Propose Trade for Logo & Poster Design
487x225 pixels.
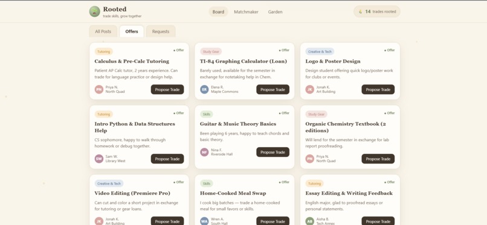coord(378,89)
